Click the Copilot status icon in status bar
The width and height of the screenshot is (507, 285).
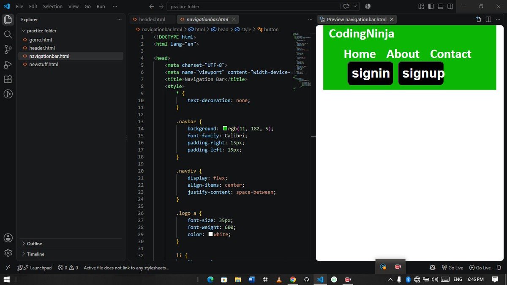[x=433, y=268]
